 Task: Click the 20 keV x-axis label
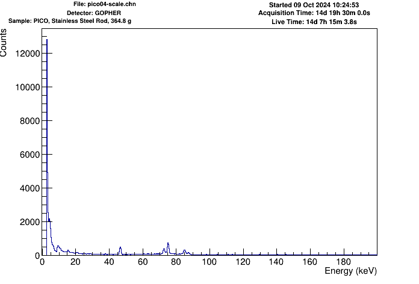point(75,262)
